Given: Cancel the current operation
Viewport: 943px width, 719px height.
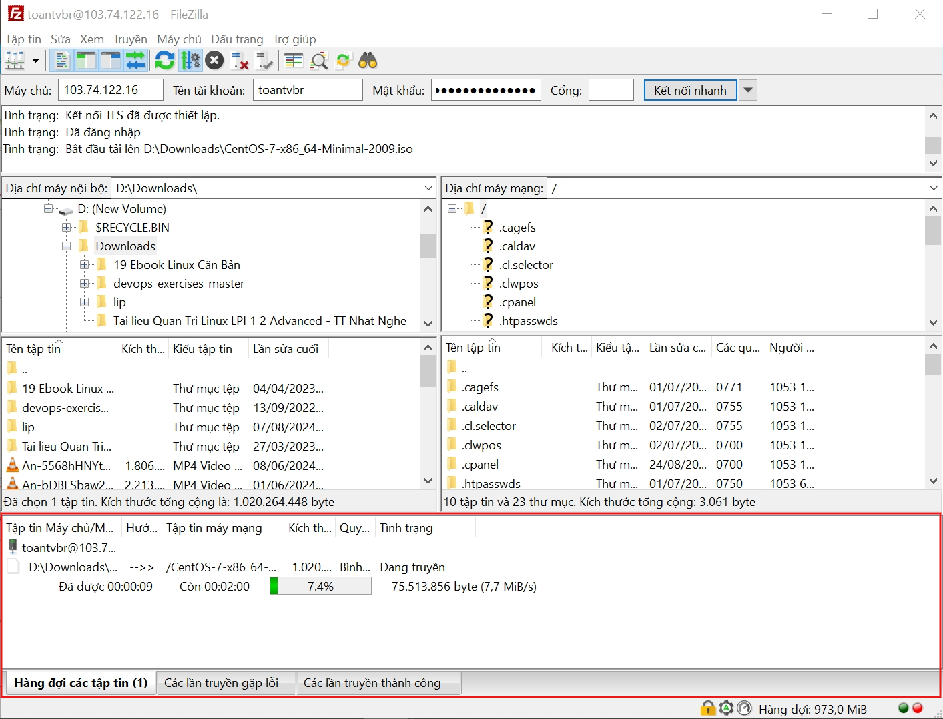Looking at the screenshot, I should pyautogui.click(x=214, y=61).
